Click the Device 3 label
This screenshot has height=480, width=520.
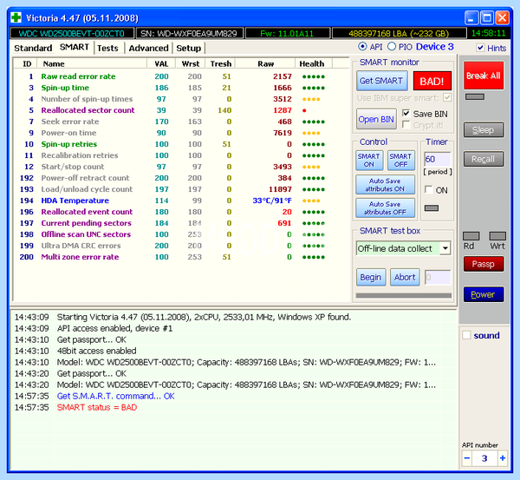[x=434, y=47]
